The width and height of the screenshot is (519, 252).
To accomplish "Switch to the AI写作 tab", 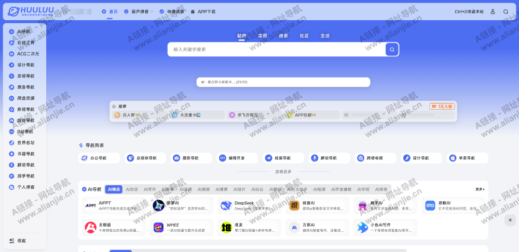I will [149, 189].
